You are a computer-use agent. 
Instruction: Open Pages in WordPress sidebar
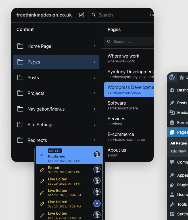177,132
